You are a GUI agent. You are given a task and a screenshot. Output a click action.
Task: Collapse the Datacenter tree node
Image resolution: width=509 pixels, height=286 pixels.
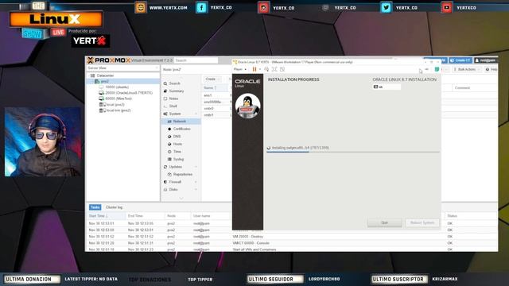(x=89, y=75)
